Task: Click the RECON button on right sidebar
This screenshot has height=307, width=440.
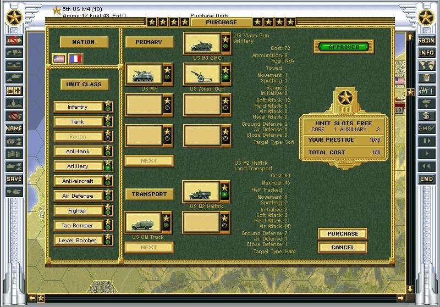Action: point(426,41)
